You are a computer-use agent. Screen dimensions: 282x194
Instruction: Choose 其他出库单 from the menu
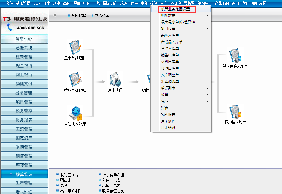click(181, 68)
